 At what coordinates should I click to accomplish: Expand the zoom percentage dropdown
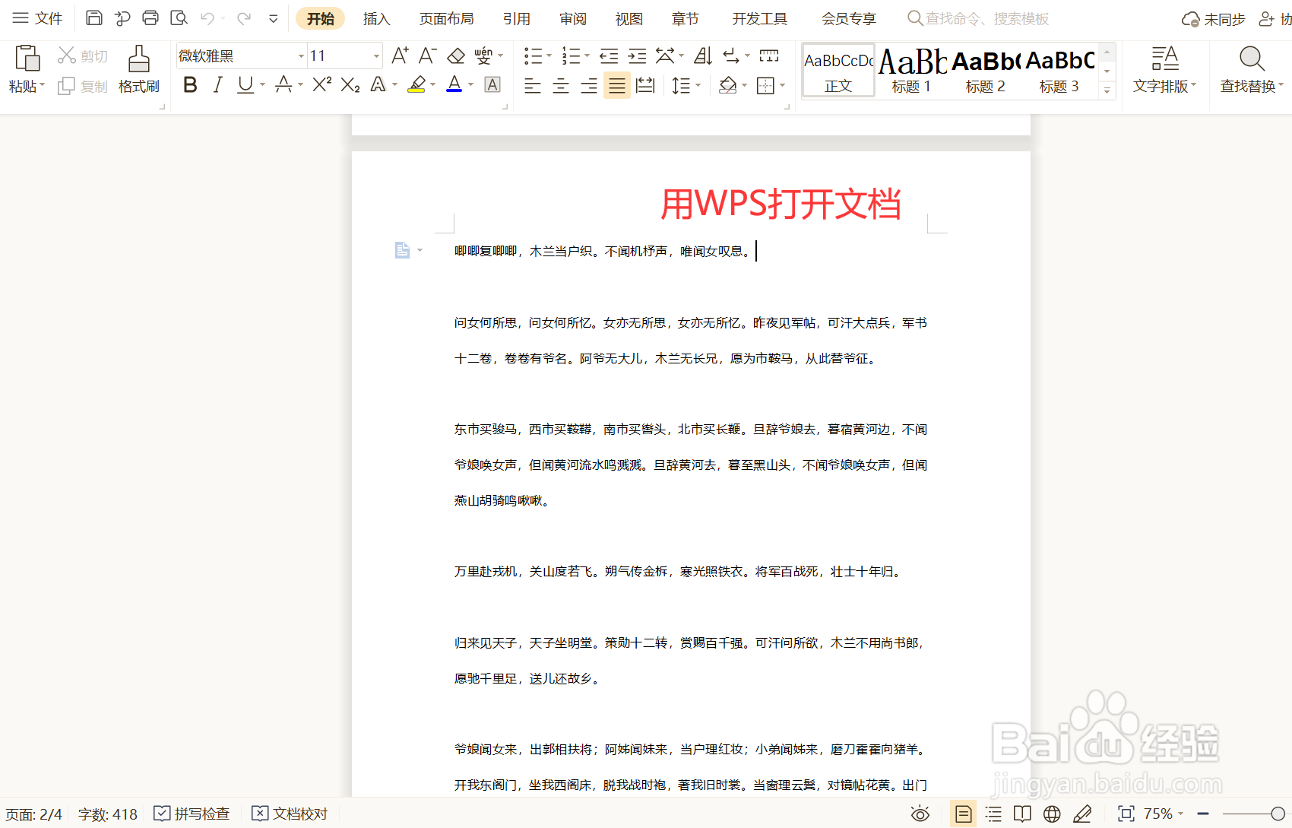[1180, 813]
